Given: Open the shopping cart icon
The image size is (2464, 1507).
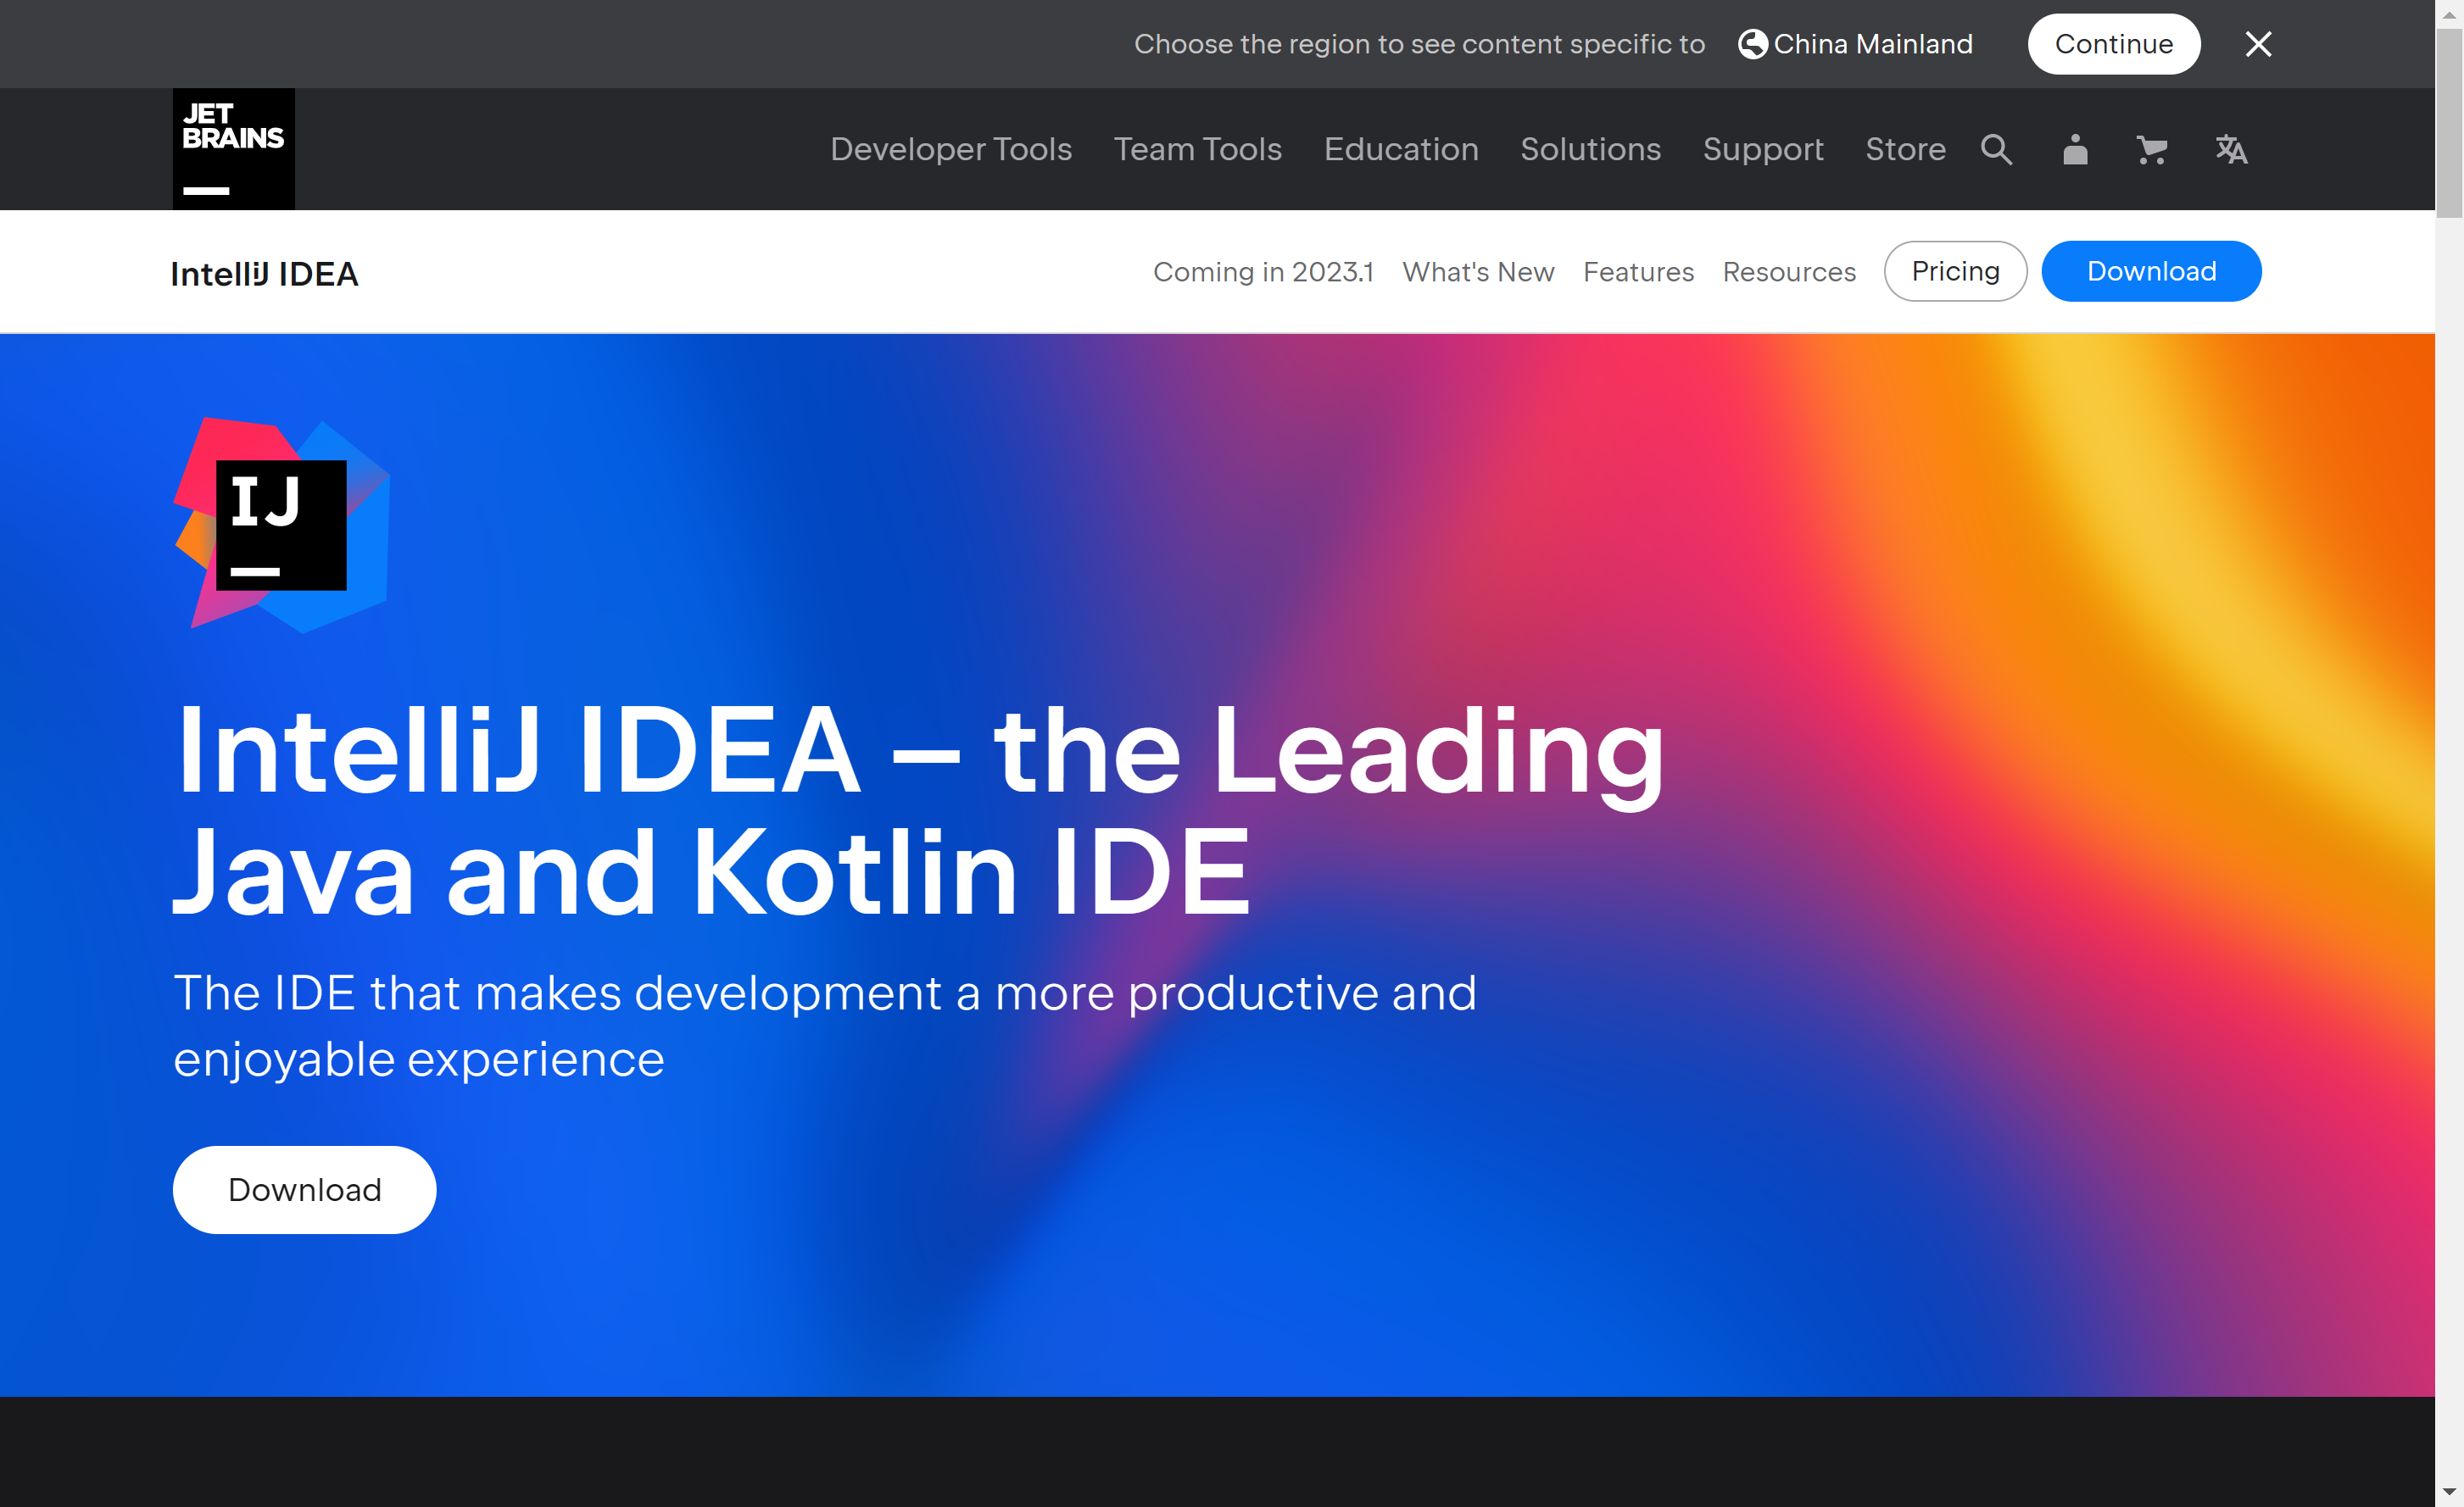Looking at the screenshot, I should (2151, 150).
